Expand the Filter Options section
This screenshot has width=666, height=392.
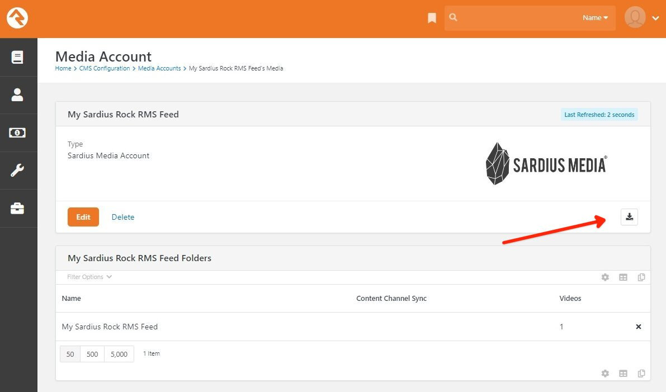point(89,277)
